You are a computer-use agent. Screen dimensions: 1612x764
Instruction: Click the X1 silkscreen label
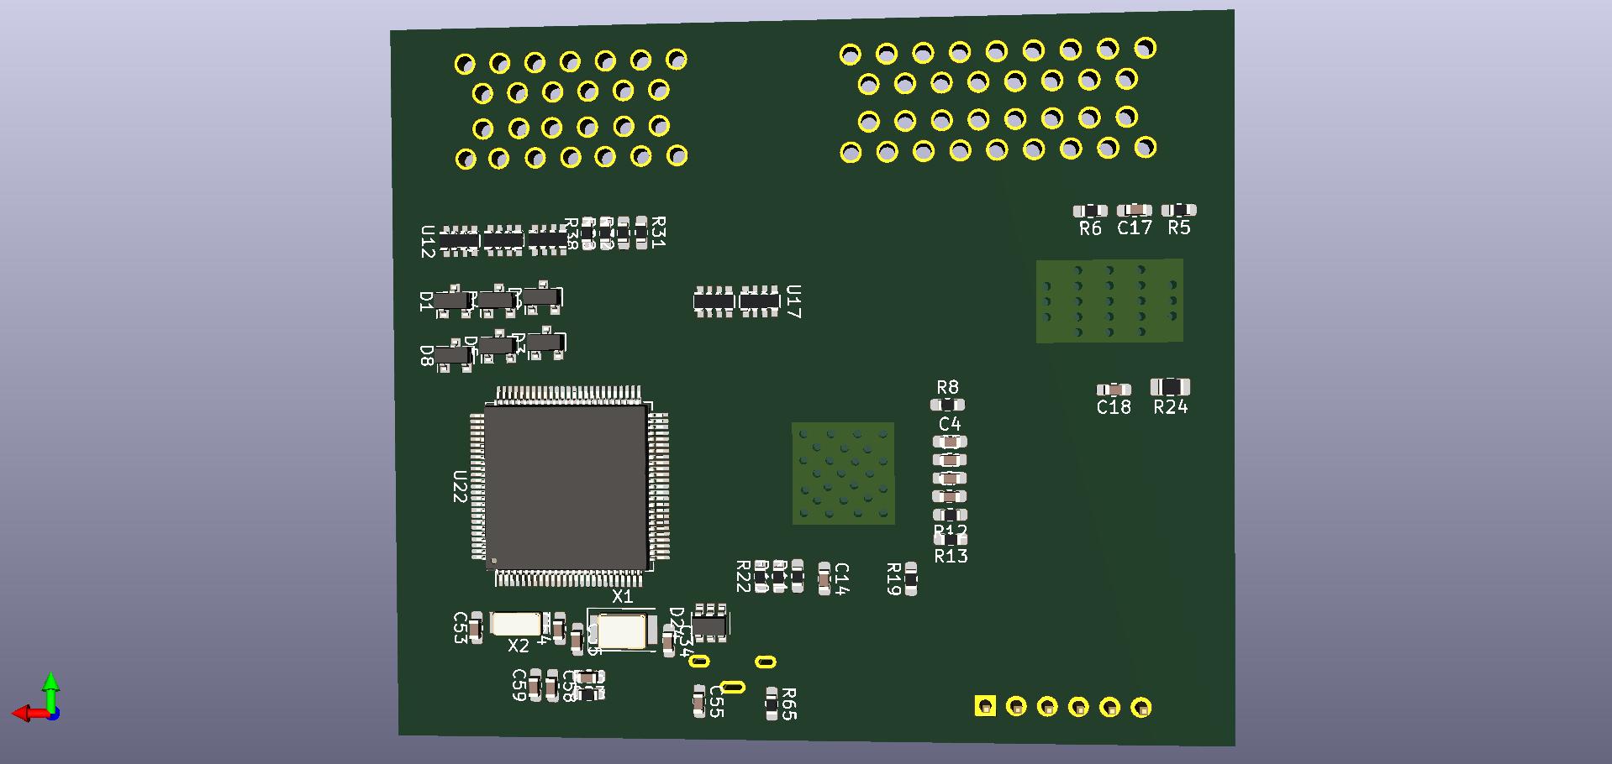pyautogui.click(x=622, y=597)
